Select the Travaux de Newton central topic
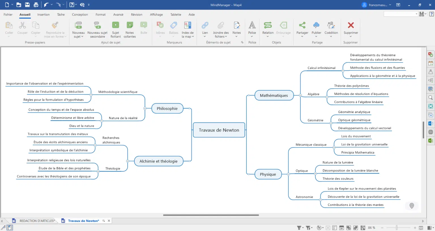 tap(219, 130)
